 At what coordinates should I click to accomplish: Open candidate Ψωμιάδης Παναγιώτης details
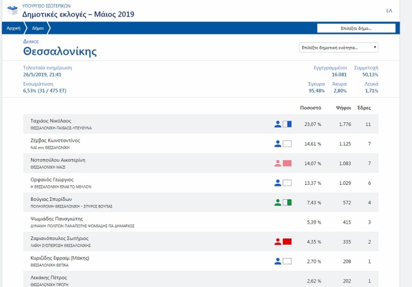click(x=57, y=219)
